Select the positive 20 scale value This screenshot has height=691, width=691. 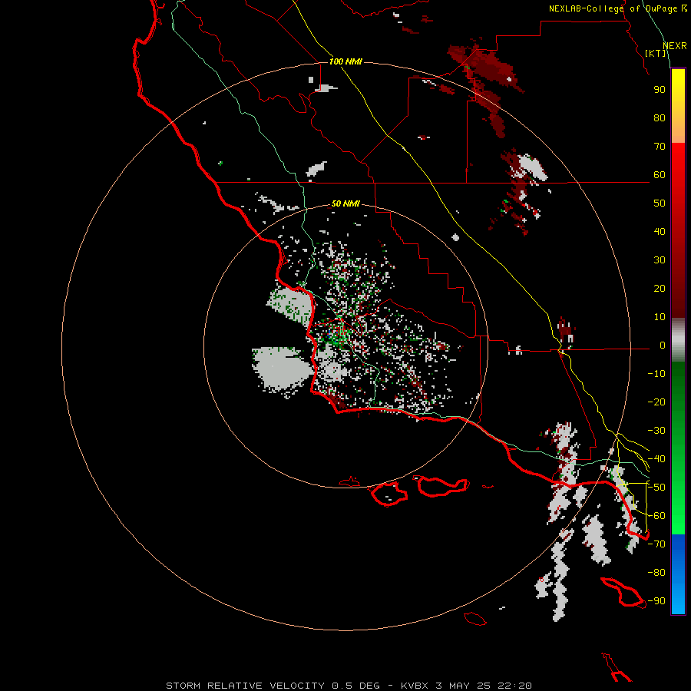tap(660, 288)
